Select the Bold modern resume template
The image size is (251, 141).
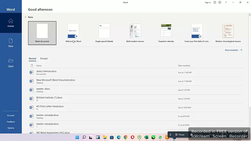[x=135, y=33]
